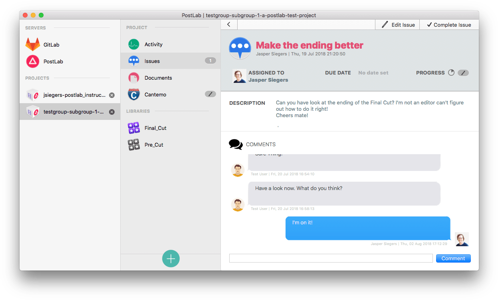498x300 pixels.
Task: Focus the comment text input field
Action: [x=331, y=258]
